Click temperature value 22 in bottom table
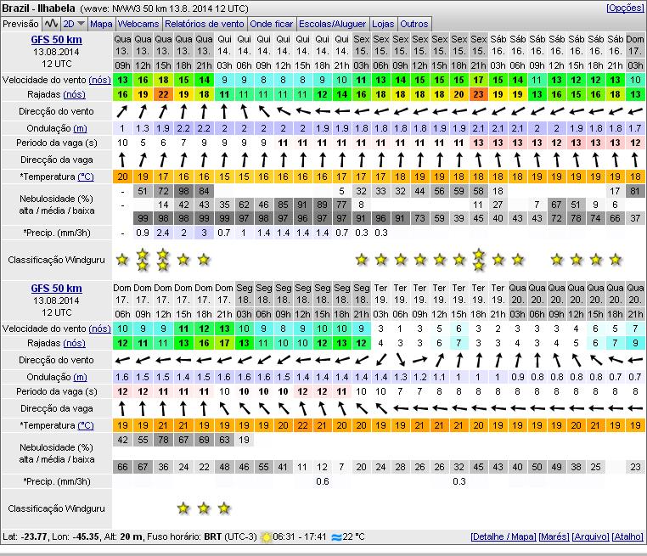The width and height of the screenshot is (647, 556). 303,425
